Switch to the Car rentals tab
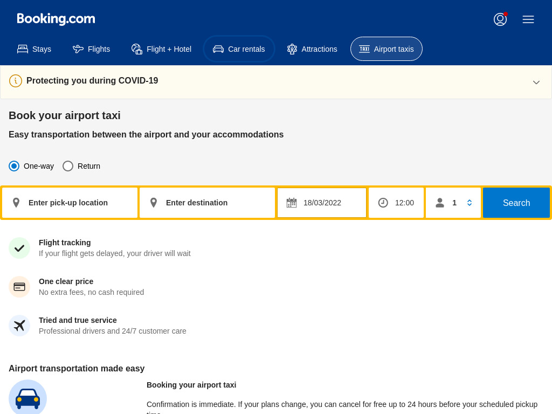 click(239, 49)
